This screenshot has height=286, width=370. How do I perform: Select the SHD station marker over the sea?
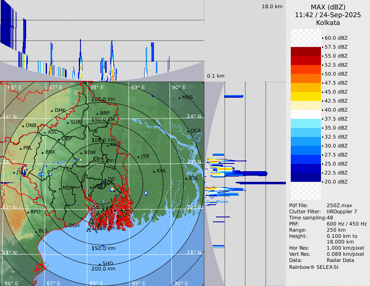click(100, 264)
